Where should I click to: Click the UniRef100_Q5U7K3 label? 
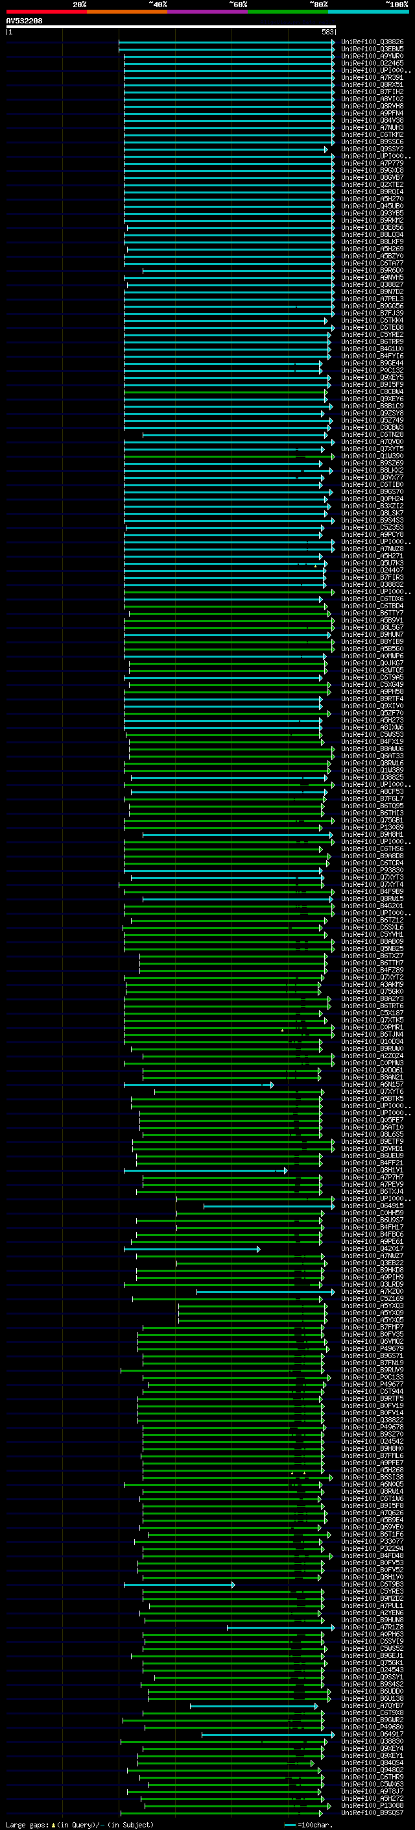coord(372,563)
